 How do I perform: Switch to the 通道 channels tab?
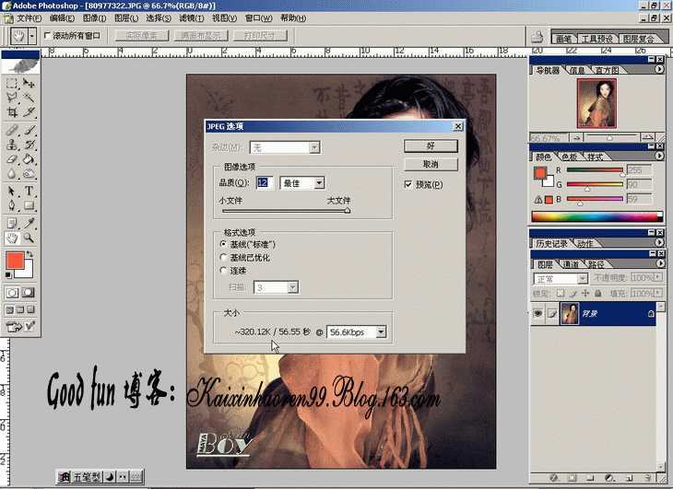tap(573, 264)
